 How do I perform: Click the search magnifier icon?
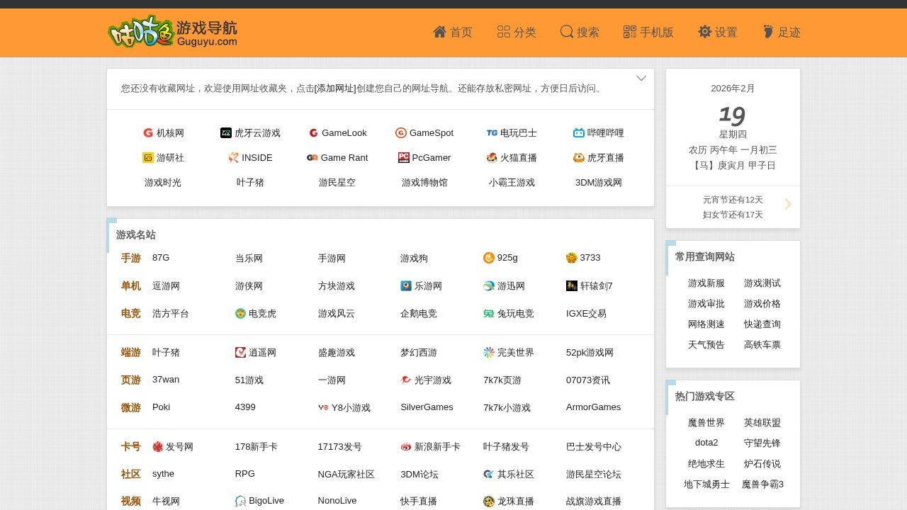pyautogui.click(x=566, y=32)
